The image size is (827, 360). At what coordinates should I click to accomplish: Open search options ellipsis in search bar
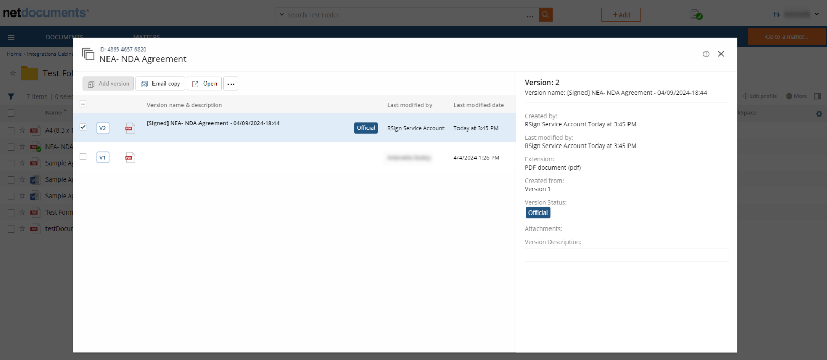tap(530, 15)
